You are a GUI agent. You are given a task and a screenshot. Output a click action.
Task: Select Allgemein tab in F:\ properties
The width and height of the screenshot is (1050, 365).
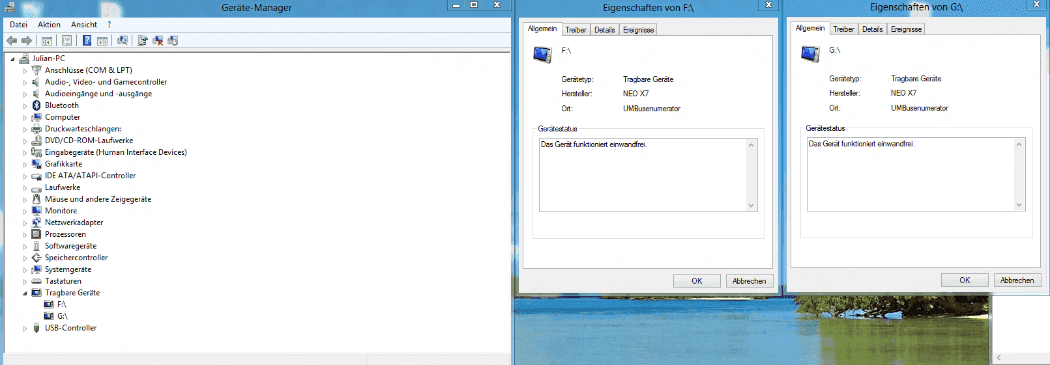[542, 29]
